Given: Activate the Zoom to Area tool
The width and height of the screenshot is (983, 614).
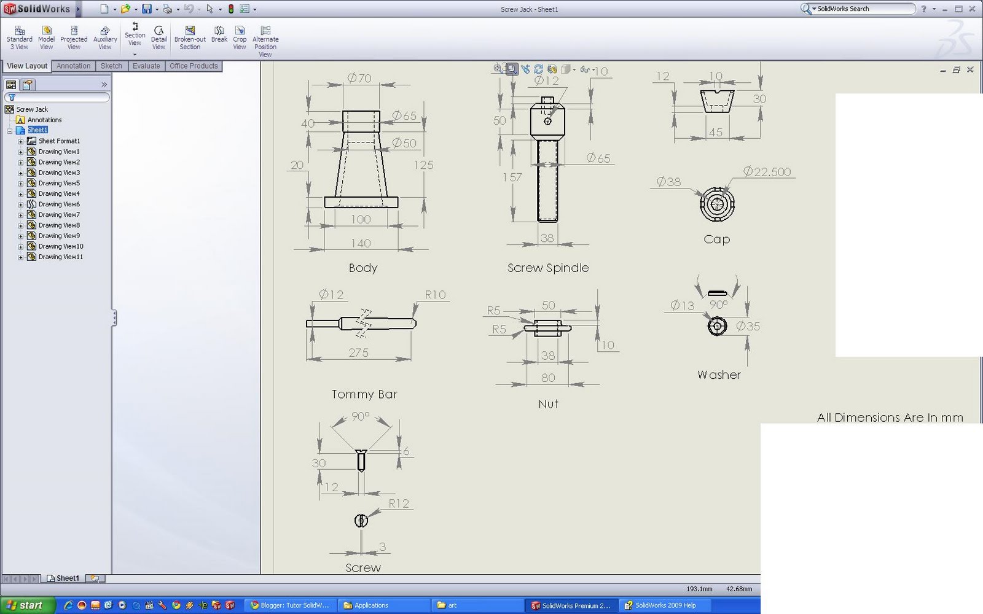Looking at the screenshot, I should (512, 69).
